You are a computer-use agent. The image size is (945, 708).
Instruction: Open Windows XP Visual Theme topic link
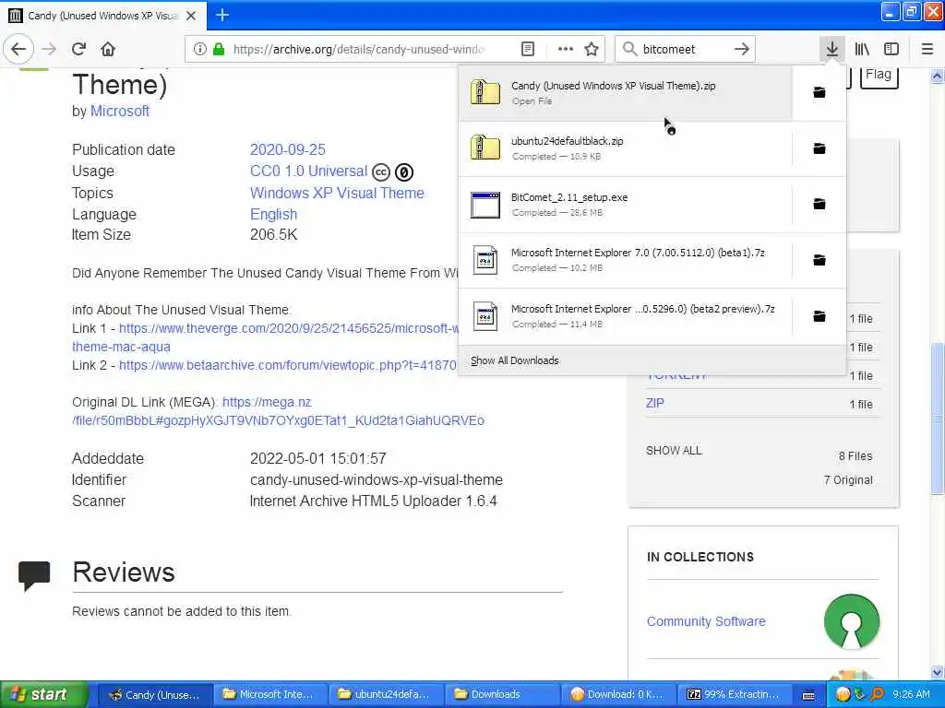point(337,193)
